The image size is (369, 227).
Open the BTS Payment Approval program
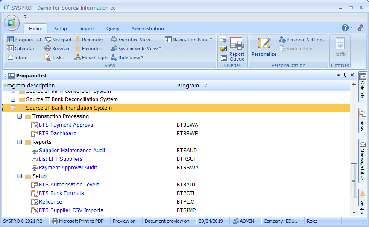click(67, 125)
